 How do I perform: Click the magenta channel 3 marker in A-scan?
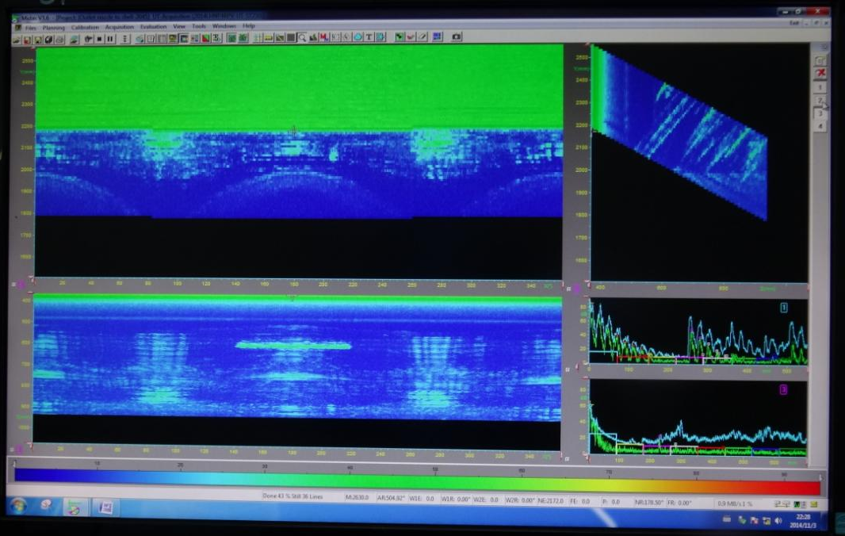783,389
